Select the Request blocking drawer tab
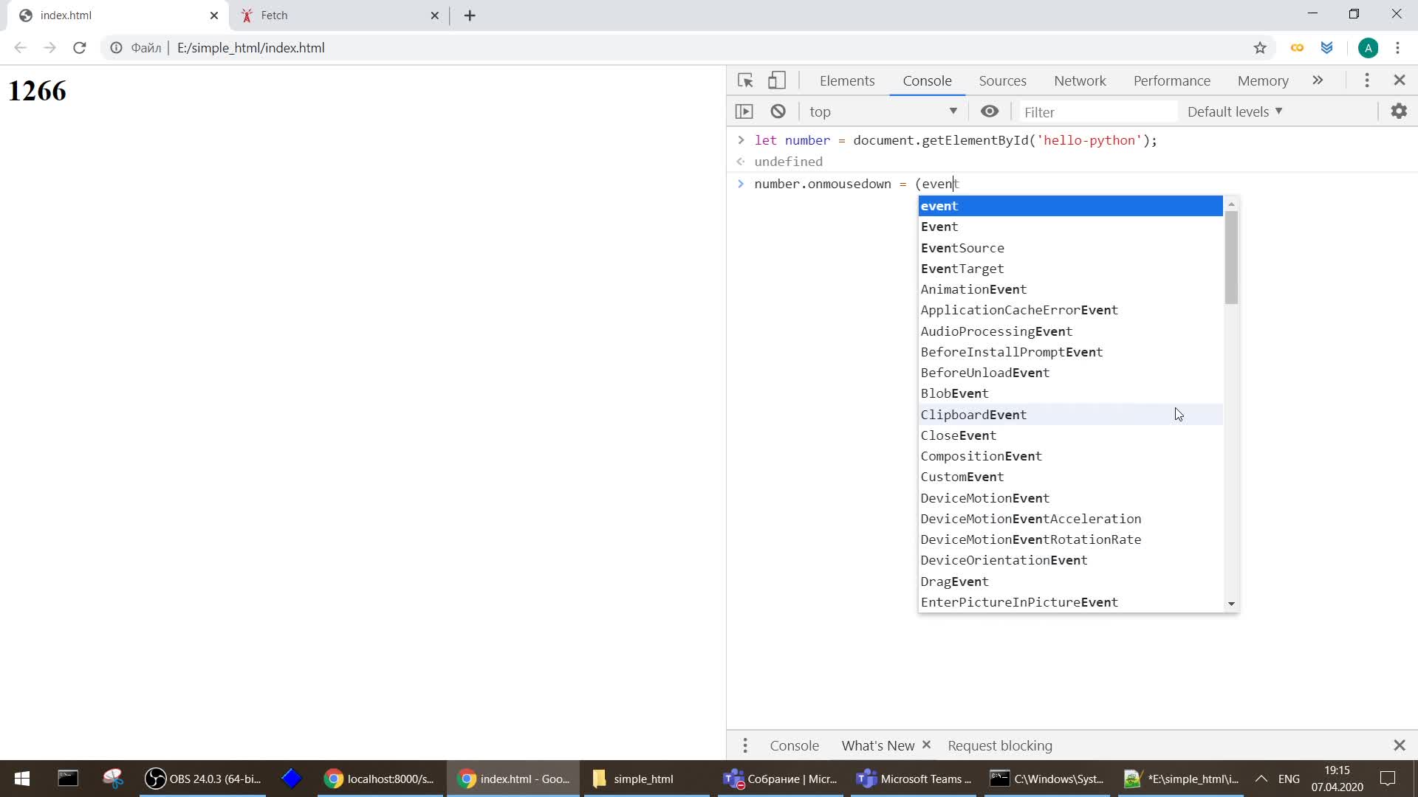 pos(1000,745)
